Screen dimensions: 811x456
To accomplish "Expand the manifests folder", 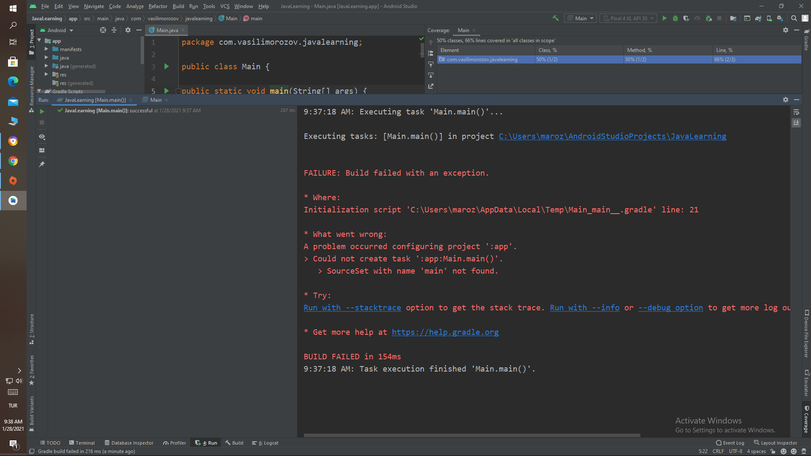I will pos(46,49).
